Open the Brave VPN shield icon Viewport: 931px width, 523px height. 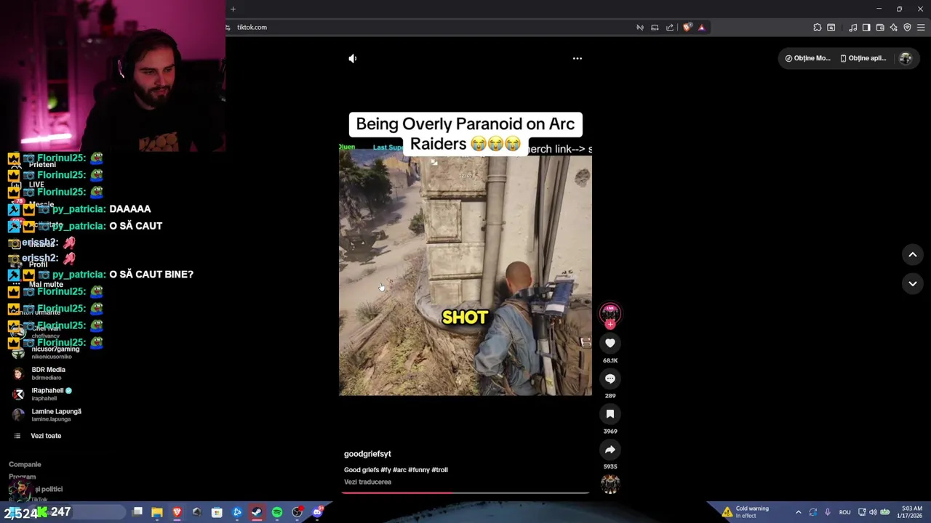pos(907,28)
